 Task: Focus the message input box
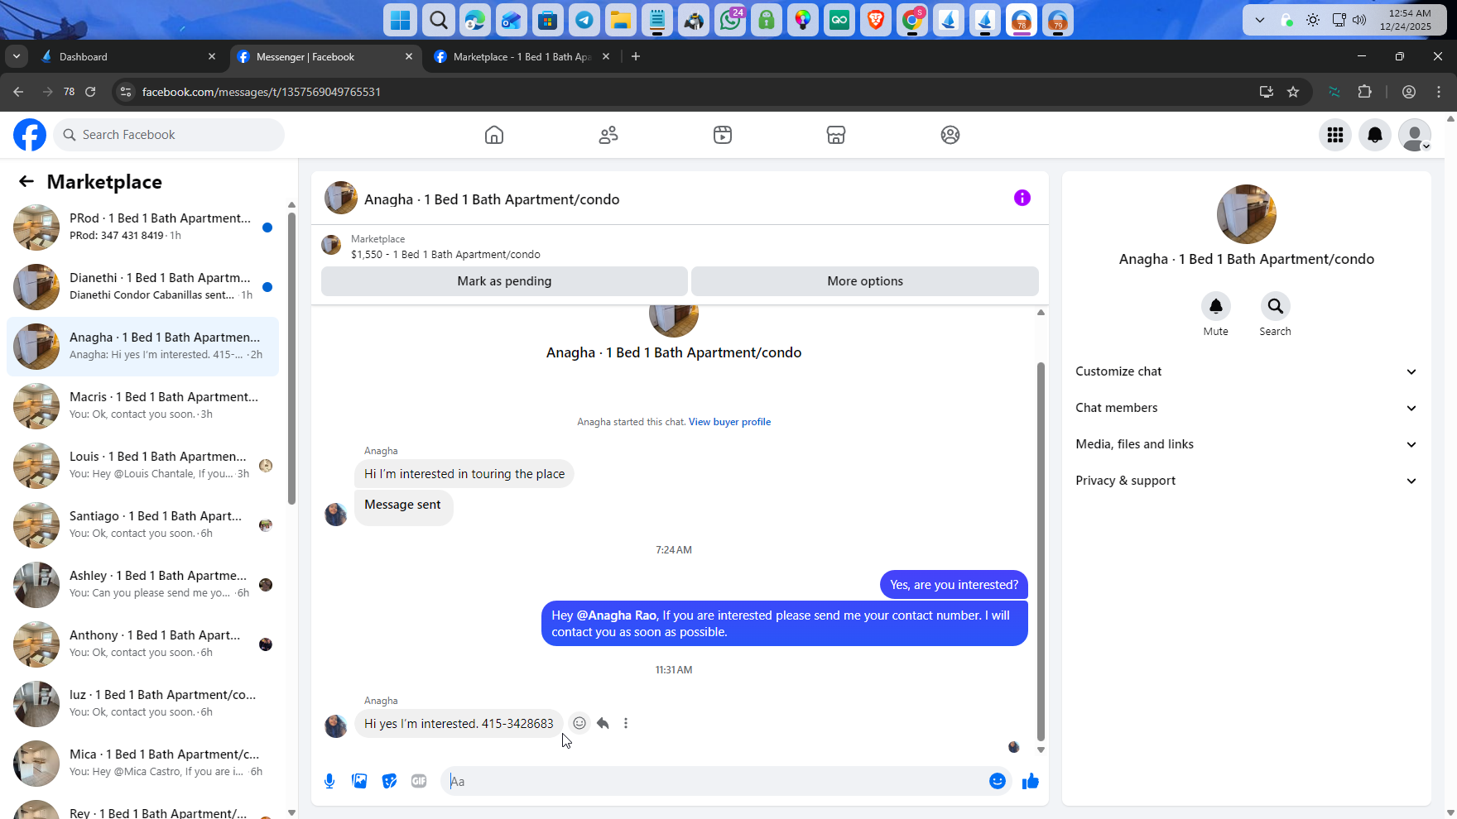715,781
